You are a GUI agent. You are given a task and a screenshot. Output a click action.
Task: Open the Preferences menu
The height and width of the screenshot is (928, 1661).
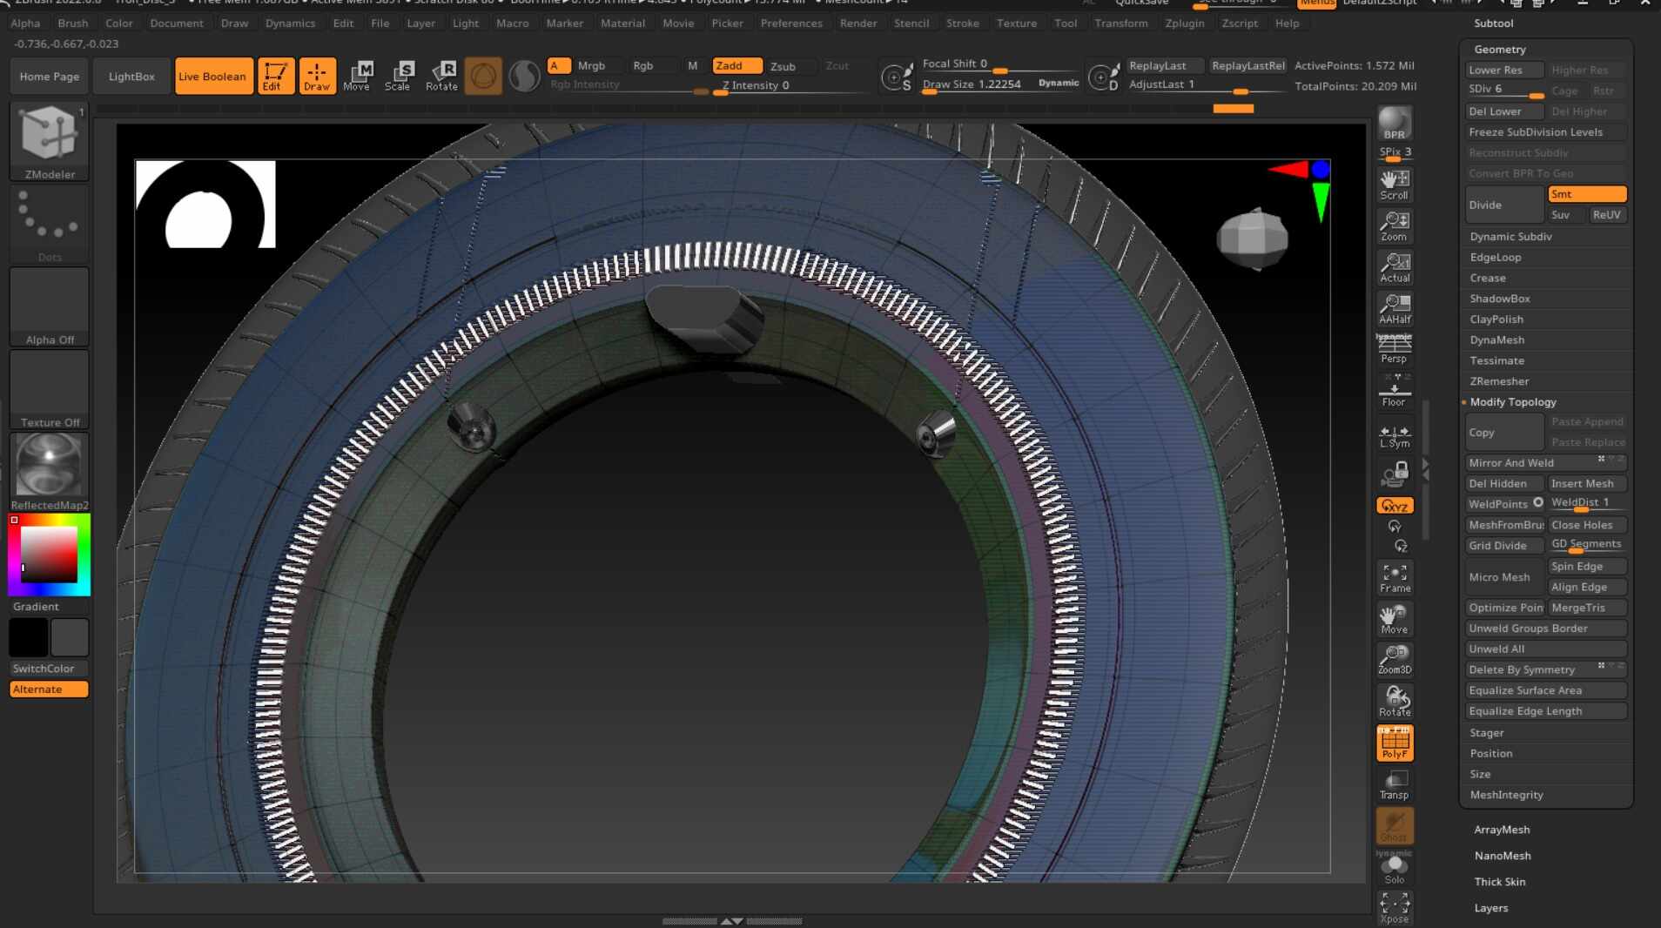pos(790,24)
